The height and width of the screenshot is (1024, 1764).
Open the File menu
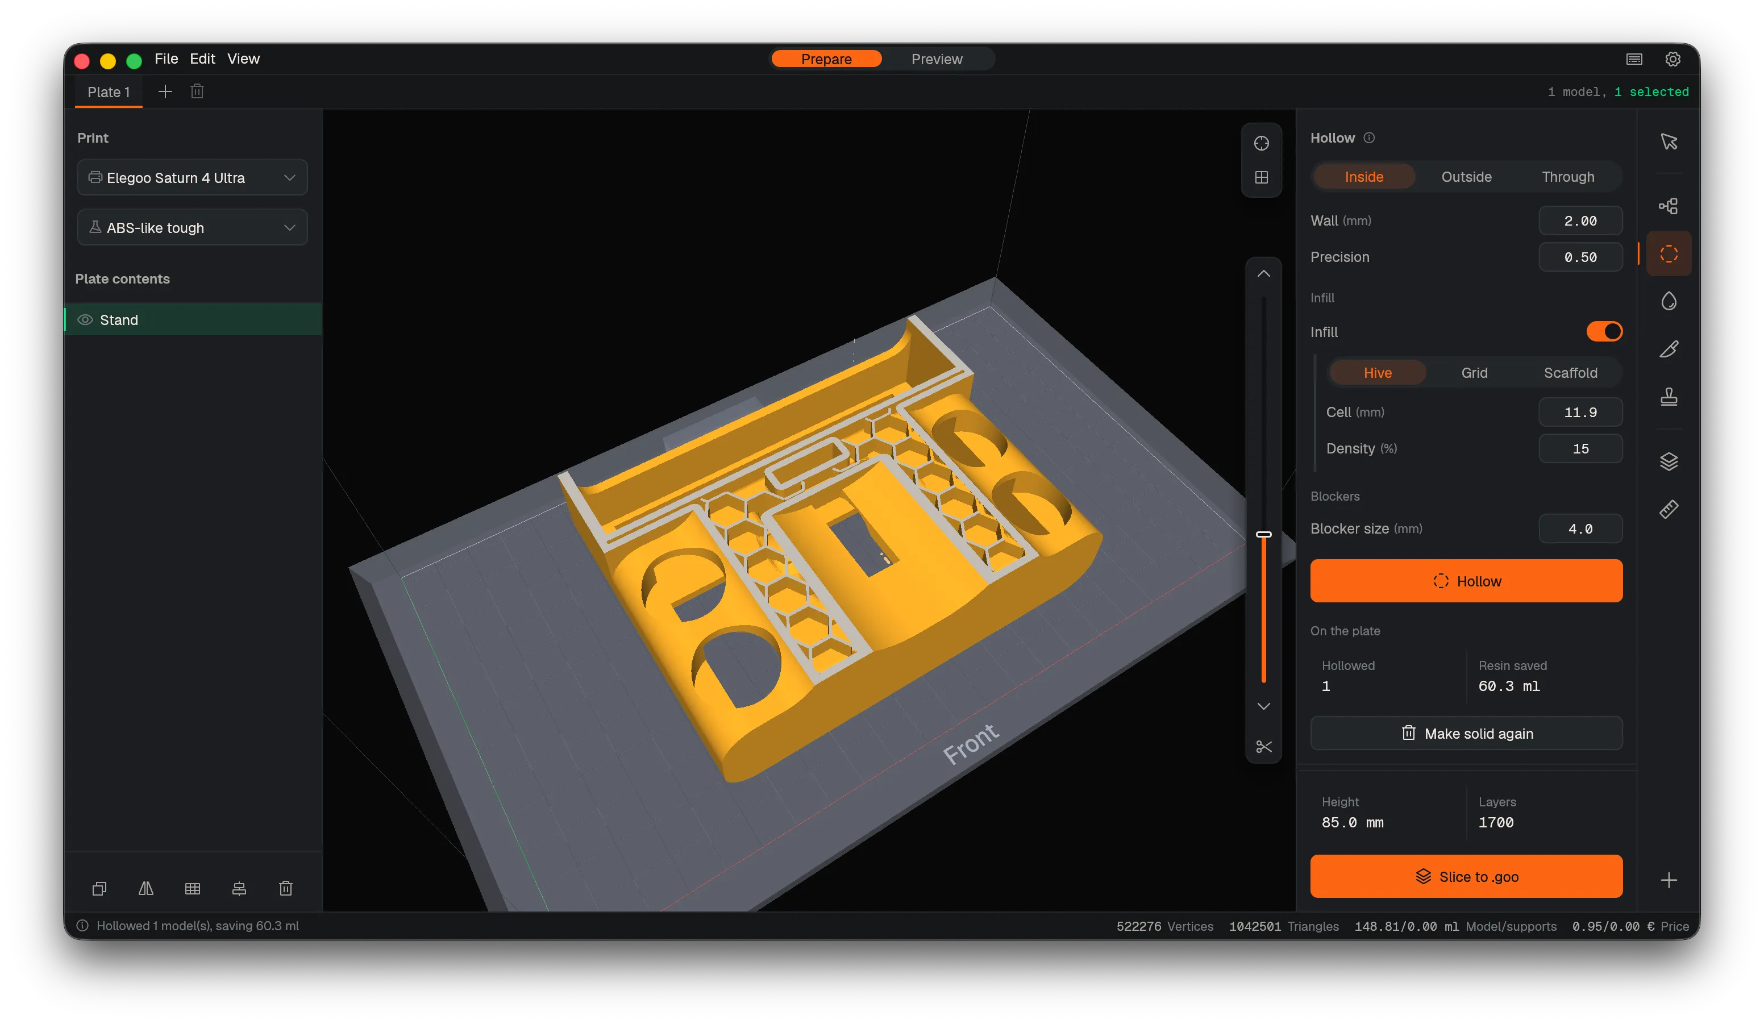[x=166, y=59]
